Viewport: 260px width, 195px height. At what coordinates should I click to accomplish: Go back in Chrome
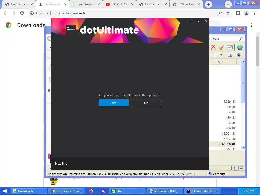click(6, 13)
